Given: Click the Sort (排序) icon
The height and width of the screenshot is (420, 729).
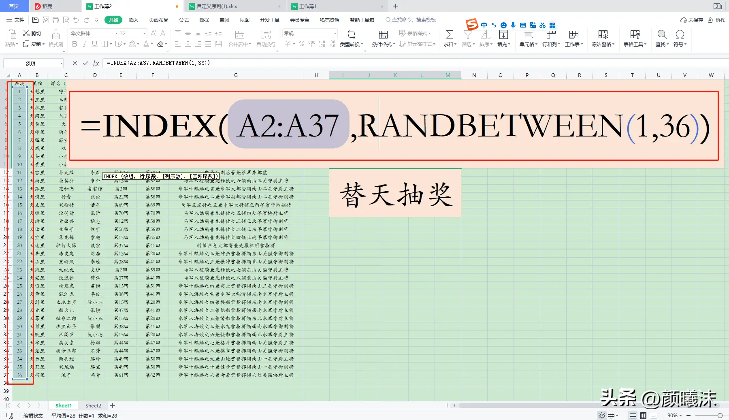Looking at the screenshot, I should point(486,34).
